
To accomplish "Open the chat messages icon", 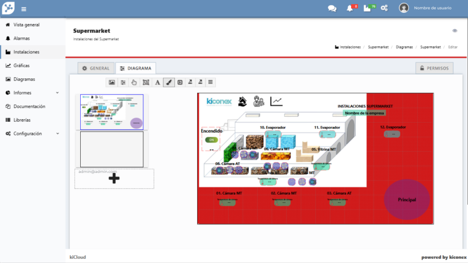I will click(332, 8).
